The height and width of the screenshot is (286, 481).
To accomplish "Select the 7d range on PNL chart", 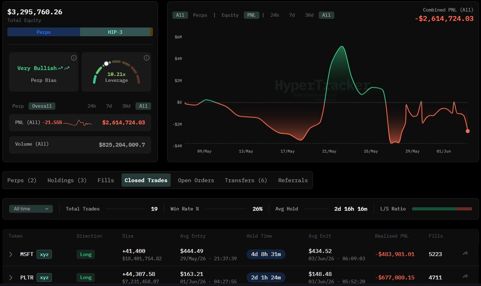I will (292, 15).
